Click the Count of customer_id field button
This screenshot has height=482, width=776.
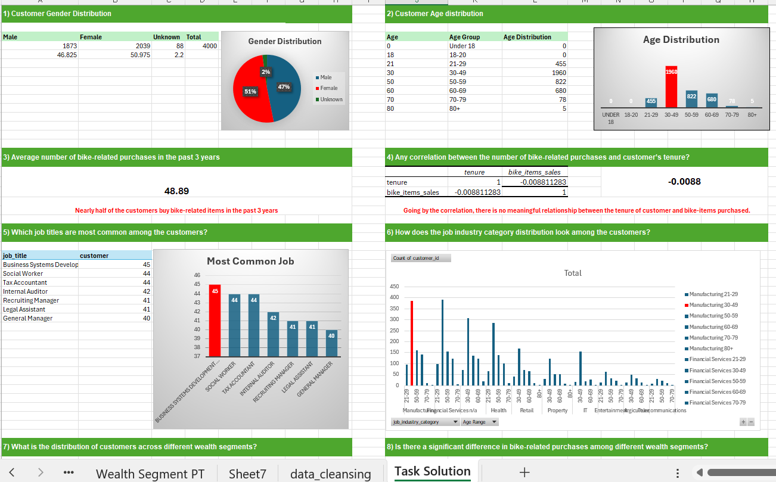click(421, 258)
